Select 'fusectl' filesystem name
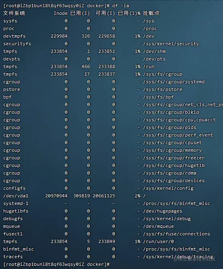 click(x=13, y=234)
